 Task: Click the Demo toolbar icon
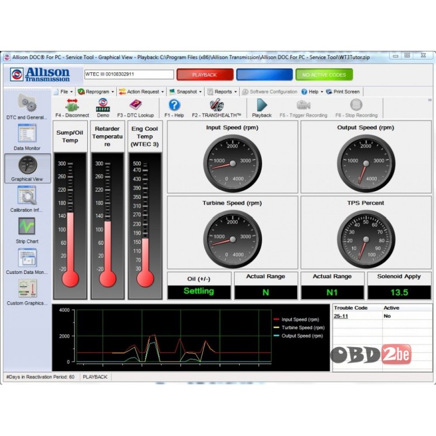[x=103, y=105]
